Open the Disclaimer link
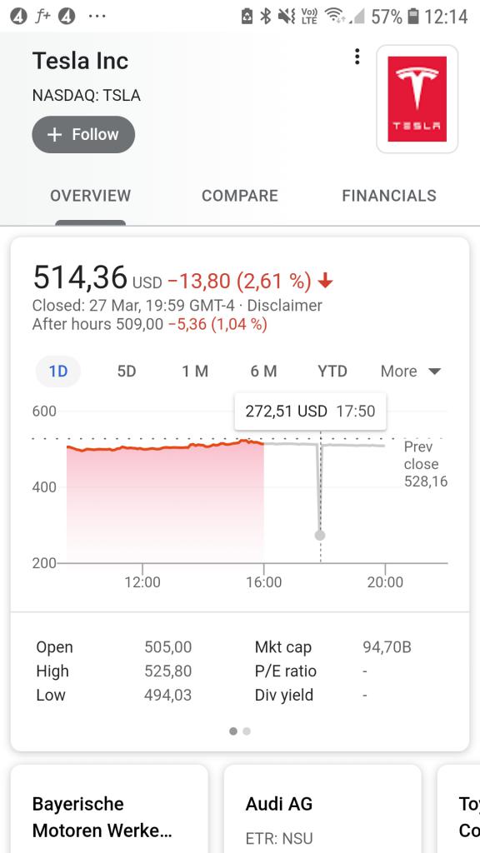480x853 pixels. [x=285, y=305]
